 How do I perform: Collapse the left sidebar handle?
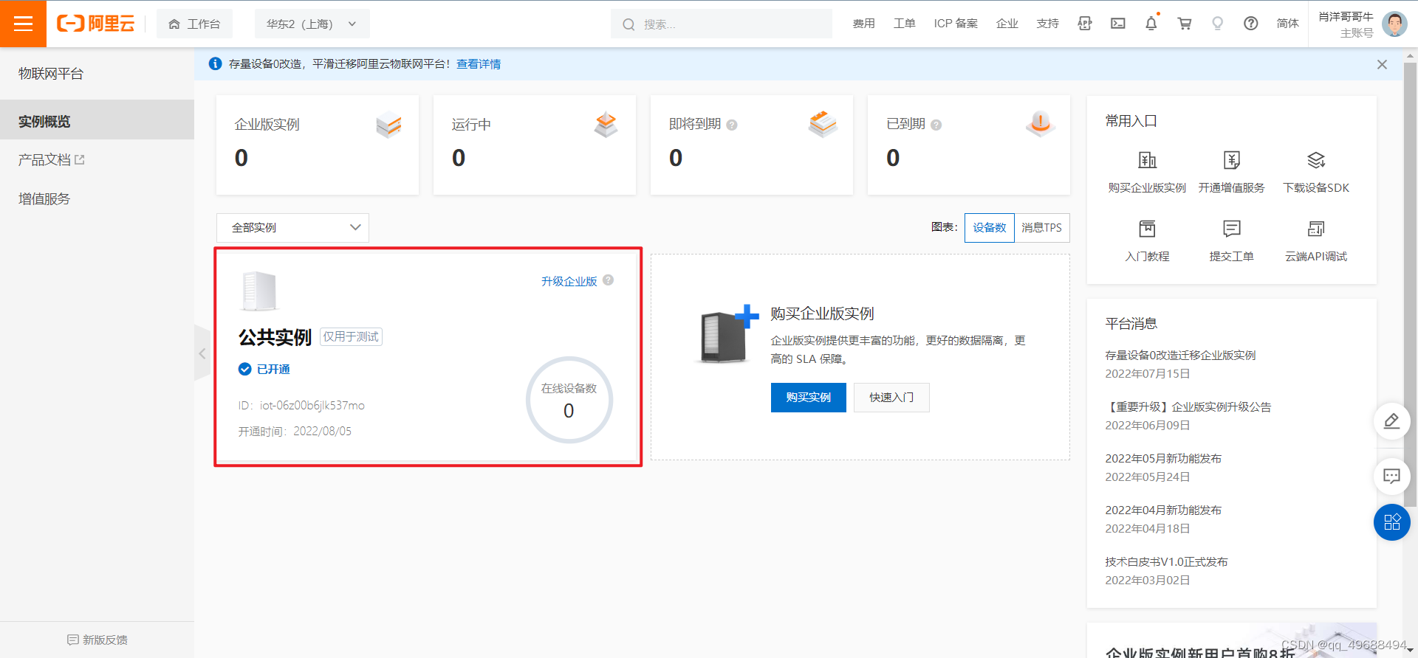pos(202,353)
